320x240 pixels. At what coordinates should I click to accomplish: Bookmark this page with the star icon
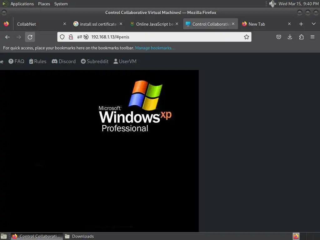pos(247,37)
